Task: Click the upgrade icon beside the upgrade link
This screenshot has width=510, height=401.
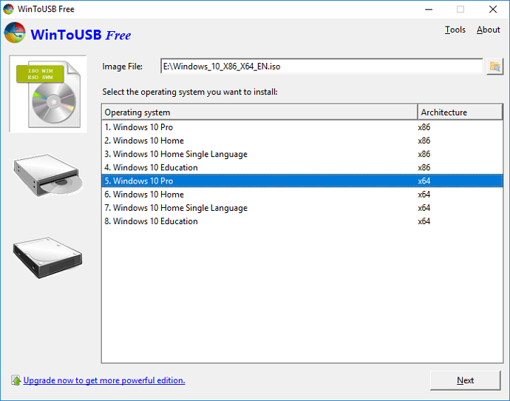Action: point(16,380)
